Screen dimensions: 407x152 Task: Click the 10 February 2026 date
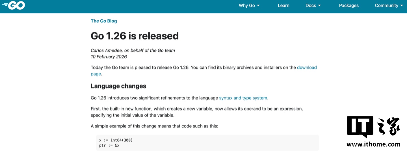(x=109, y=57)
